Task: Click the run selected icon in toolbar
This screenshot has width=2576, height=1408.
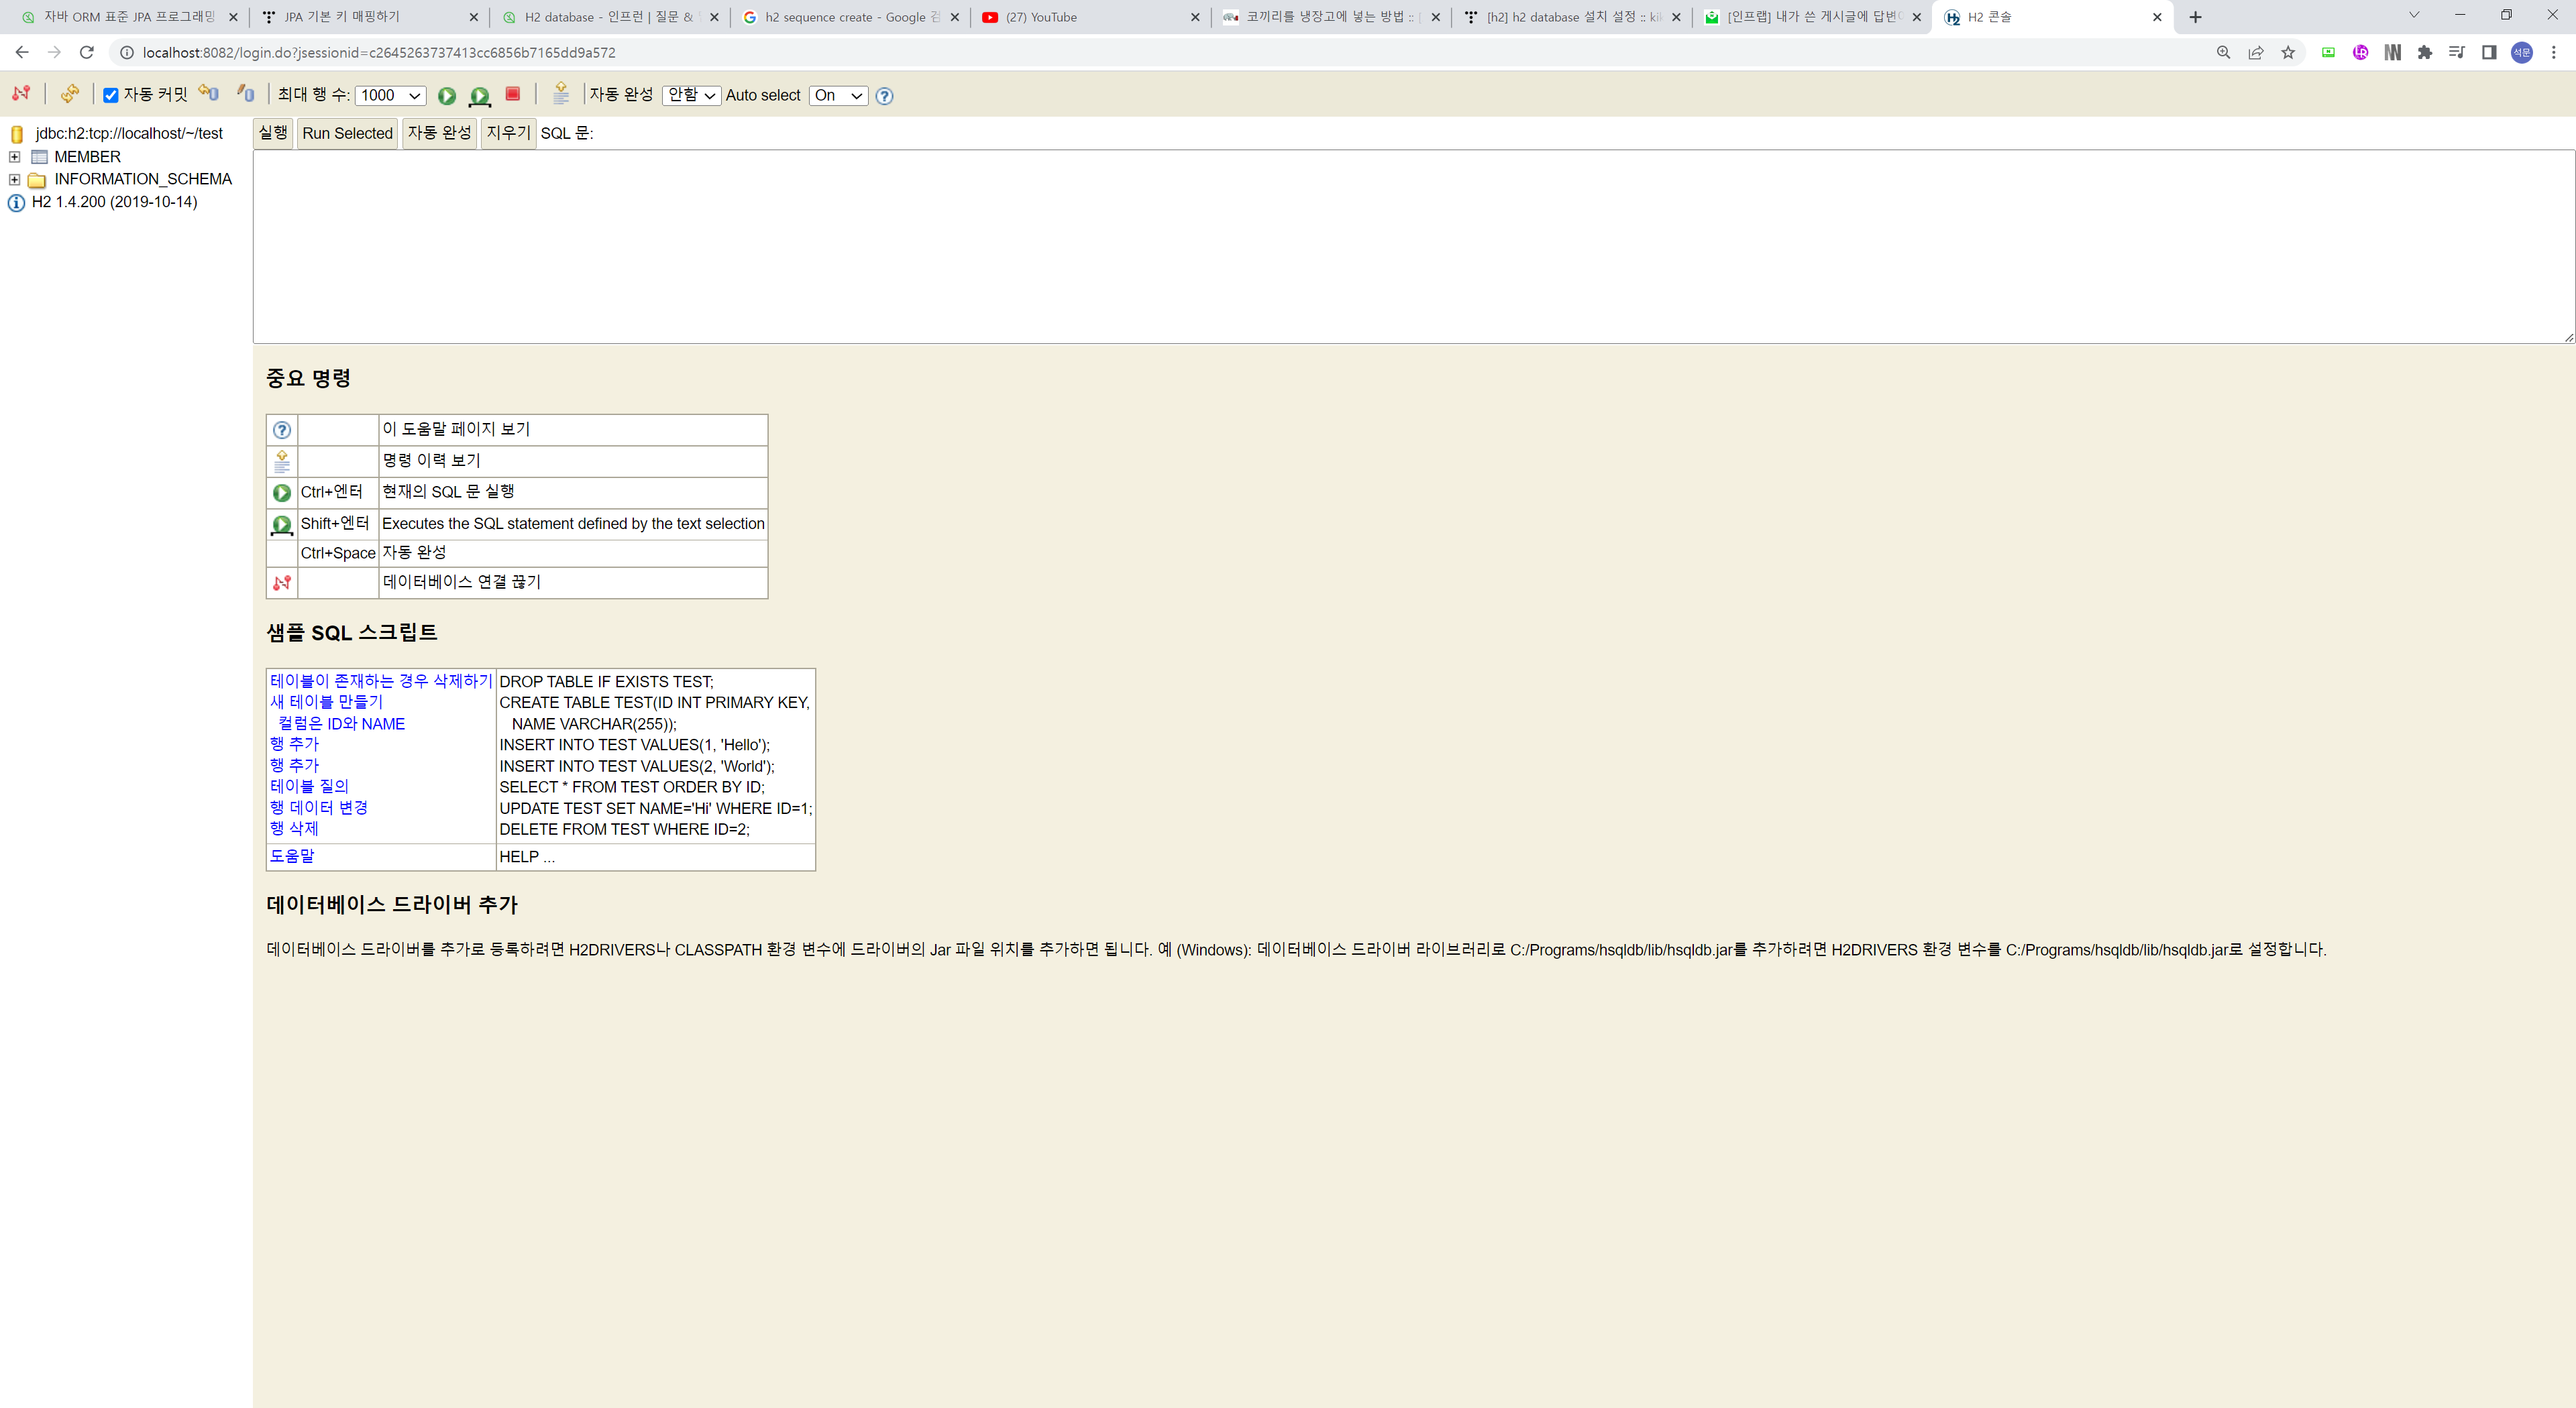Action: pos(480,96)
